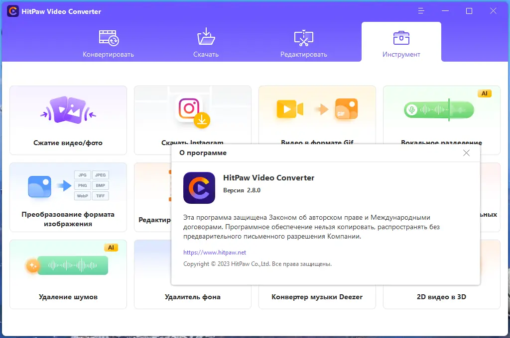
Task: Click the TIFF format box on conversion card
Action: coord(101,196)
